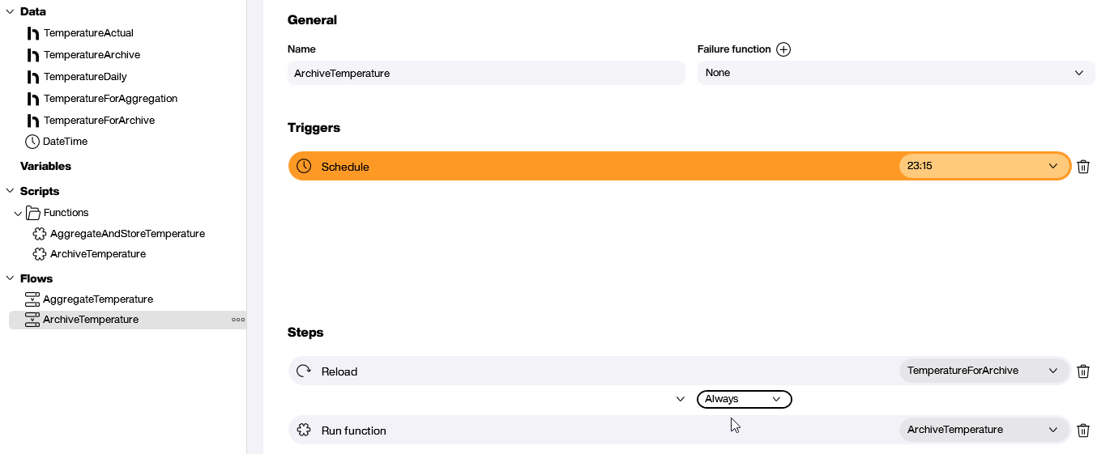Select the TemperatureActual data item

88,33
